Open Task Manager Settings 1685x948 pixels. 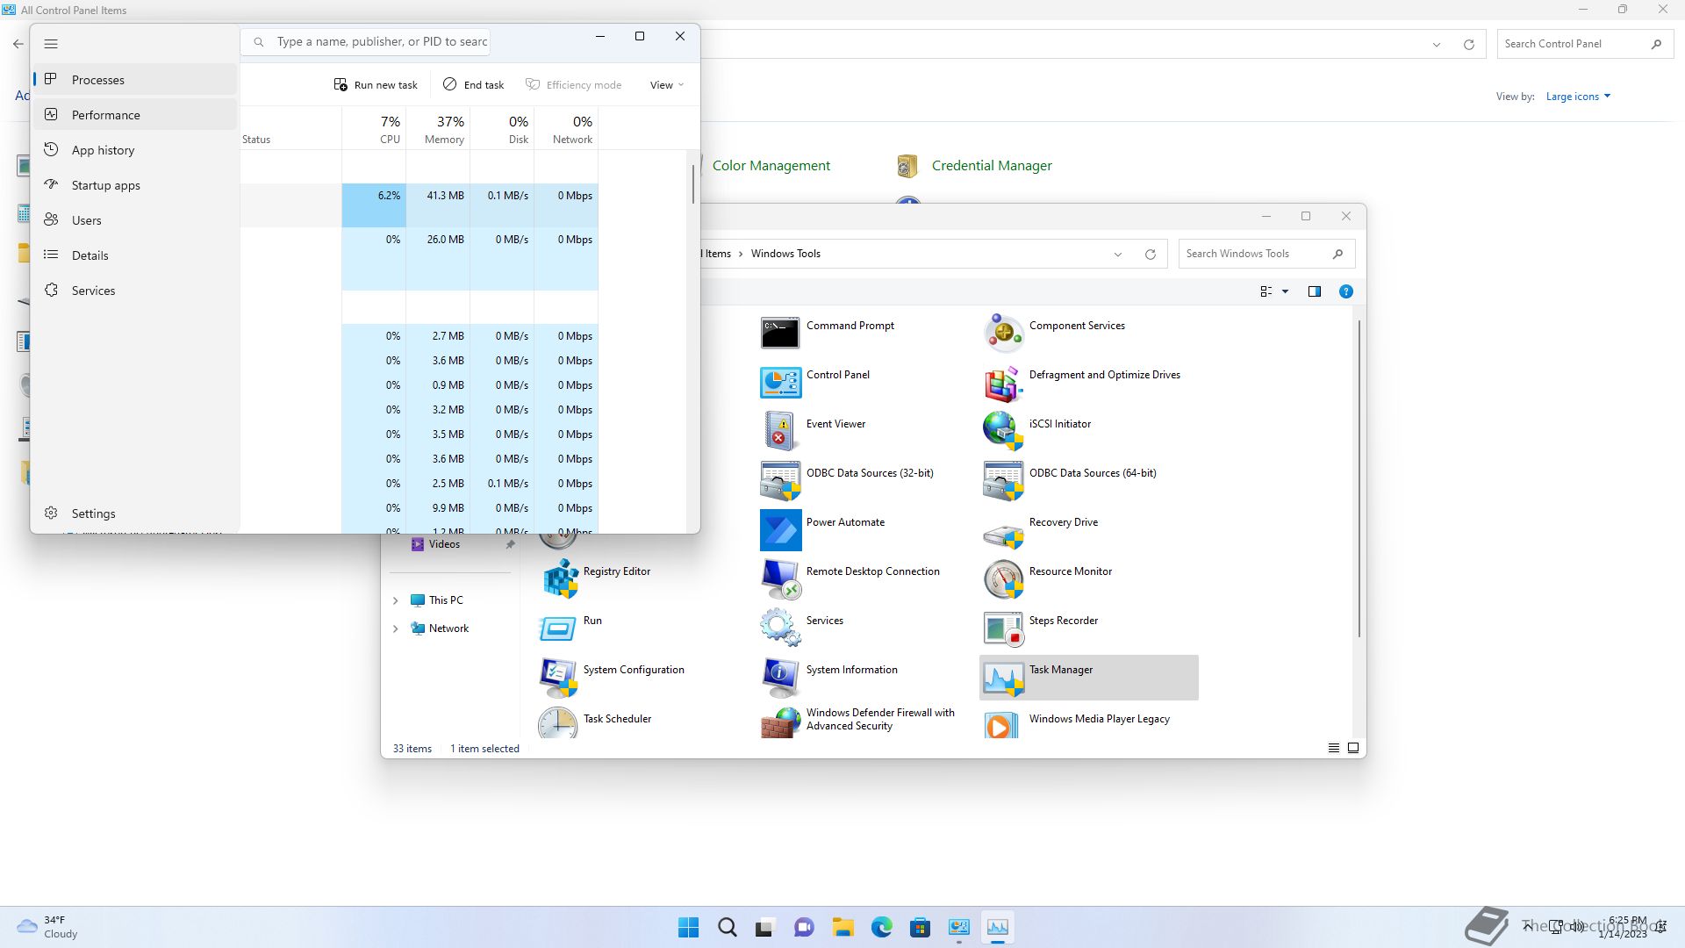point(135,513)
